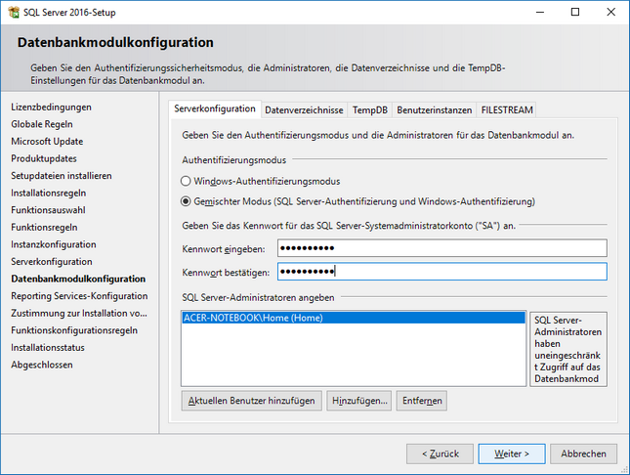Viewport: 630px width, 475px height.
Task: Click the Kennwort eingeben password field
Action: pyautogui.click(x=441, y=248)
